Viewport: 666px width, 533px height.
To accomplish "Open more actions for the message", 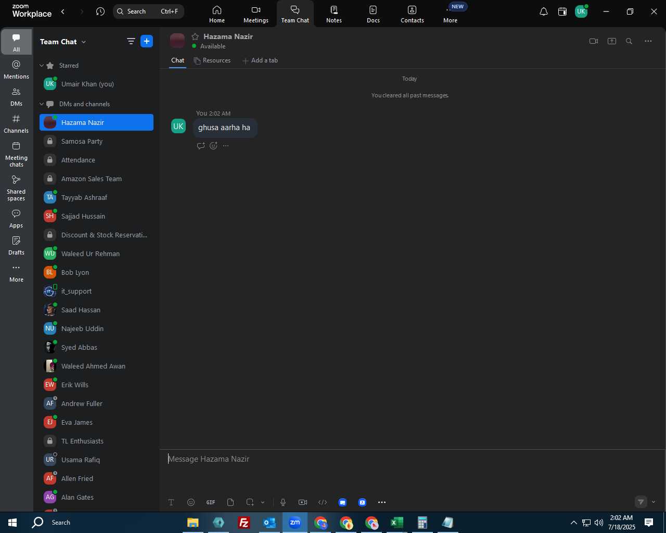I will pos(226,146).
